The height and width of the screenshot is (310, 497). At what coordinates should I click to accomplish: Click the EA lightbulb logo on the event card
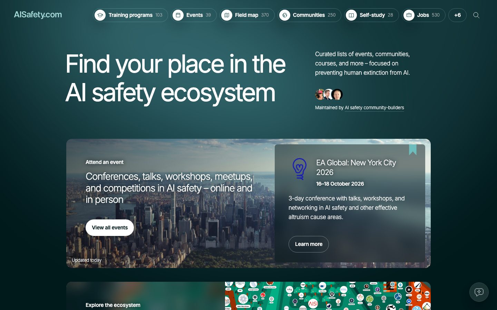point(299,169)
